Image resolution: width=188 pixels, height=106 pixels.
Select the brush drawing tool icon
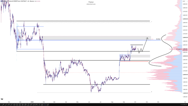(x=42, y=105)
